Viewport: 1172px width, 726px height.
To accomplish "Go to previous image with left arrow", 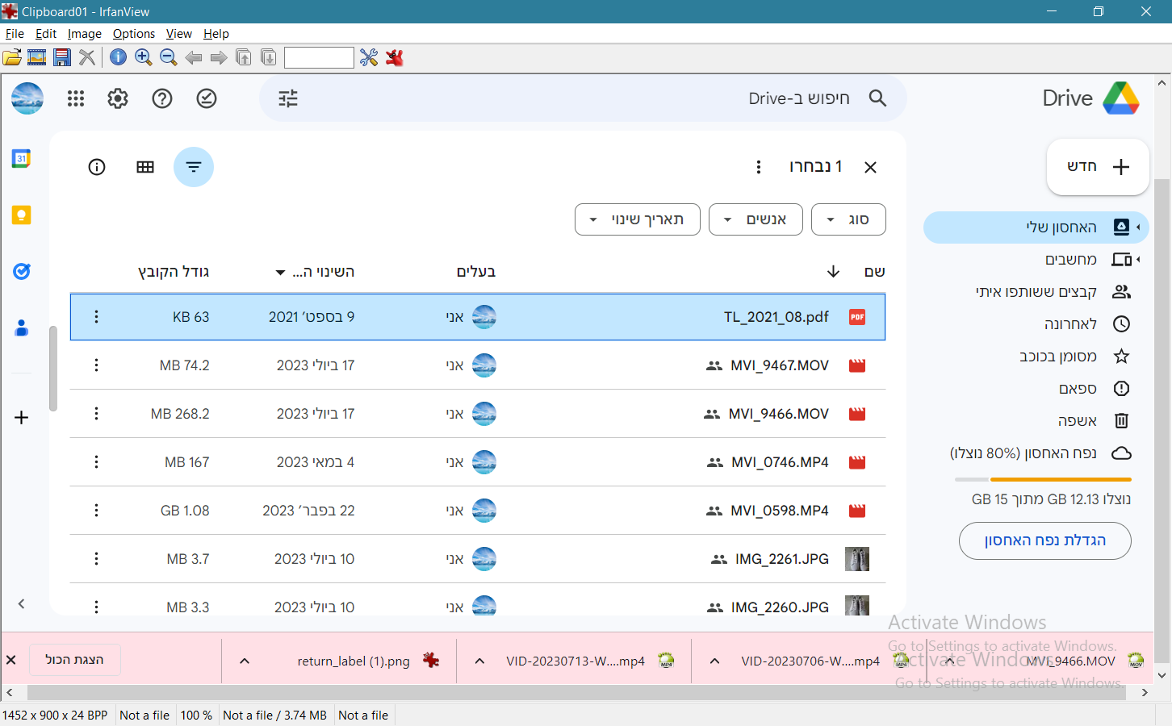I will (194, 57).
